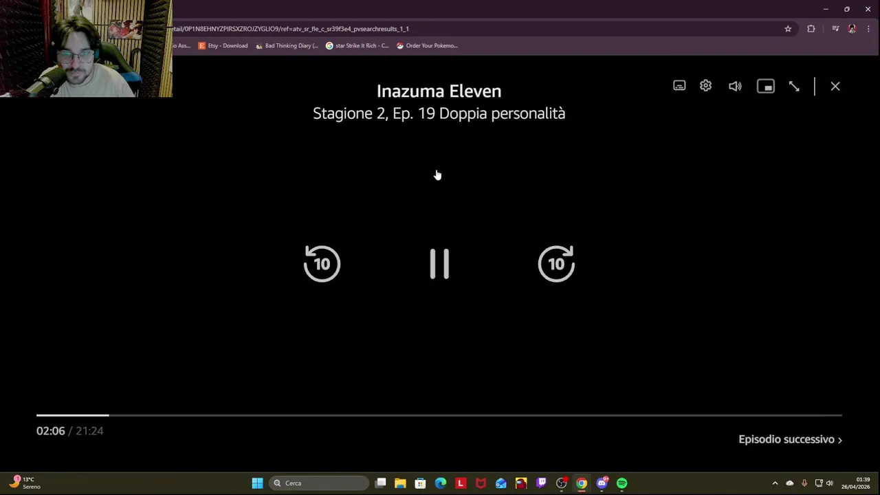Open the weather widget 13°C Sereno
This screenshot has width=880, height=495.
tap(25, 483)
